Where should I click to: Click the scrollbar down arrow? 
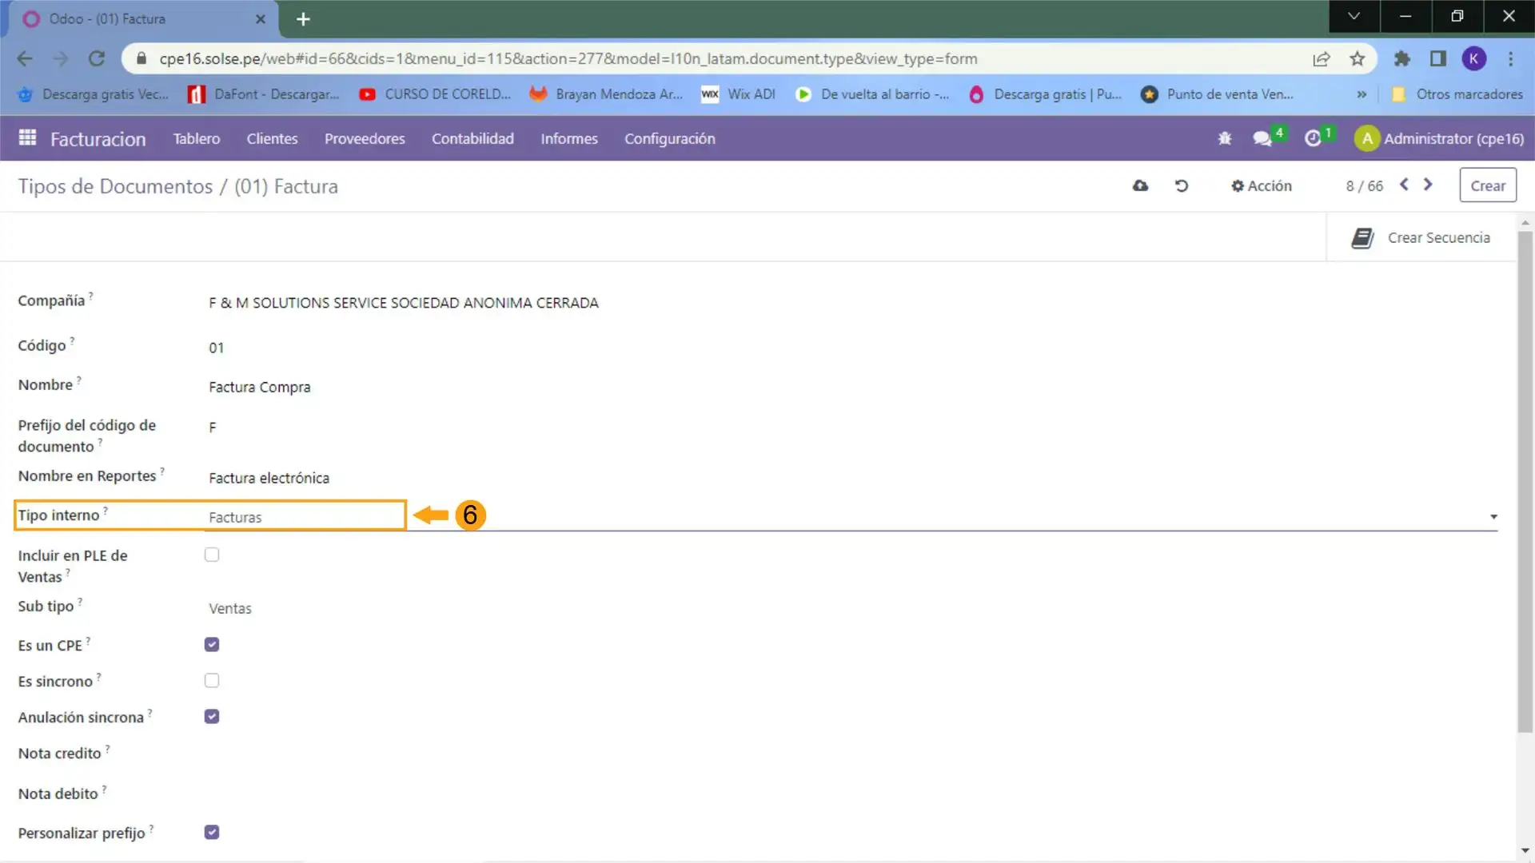pos(1525,850)
